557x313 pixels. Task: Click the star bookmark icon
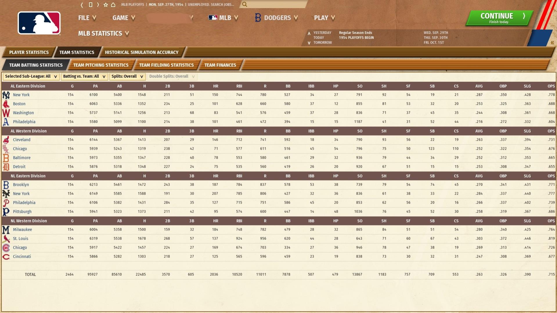[x=106, y=5]
